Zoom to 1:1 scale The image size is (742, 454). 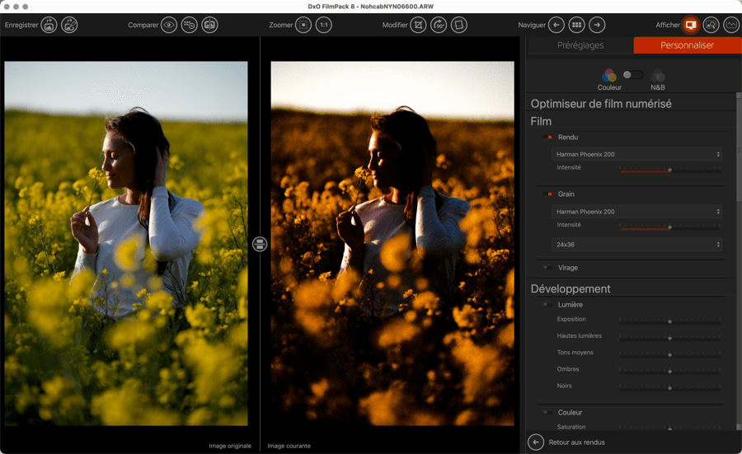[x=324, y=25]
